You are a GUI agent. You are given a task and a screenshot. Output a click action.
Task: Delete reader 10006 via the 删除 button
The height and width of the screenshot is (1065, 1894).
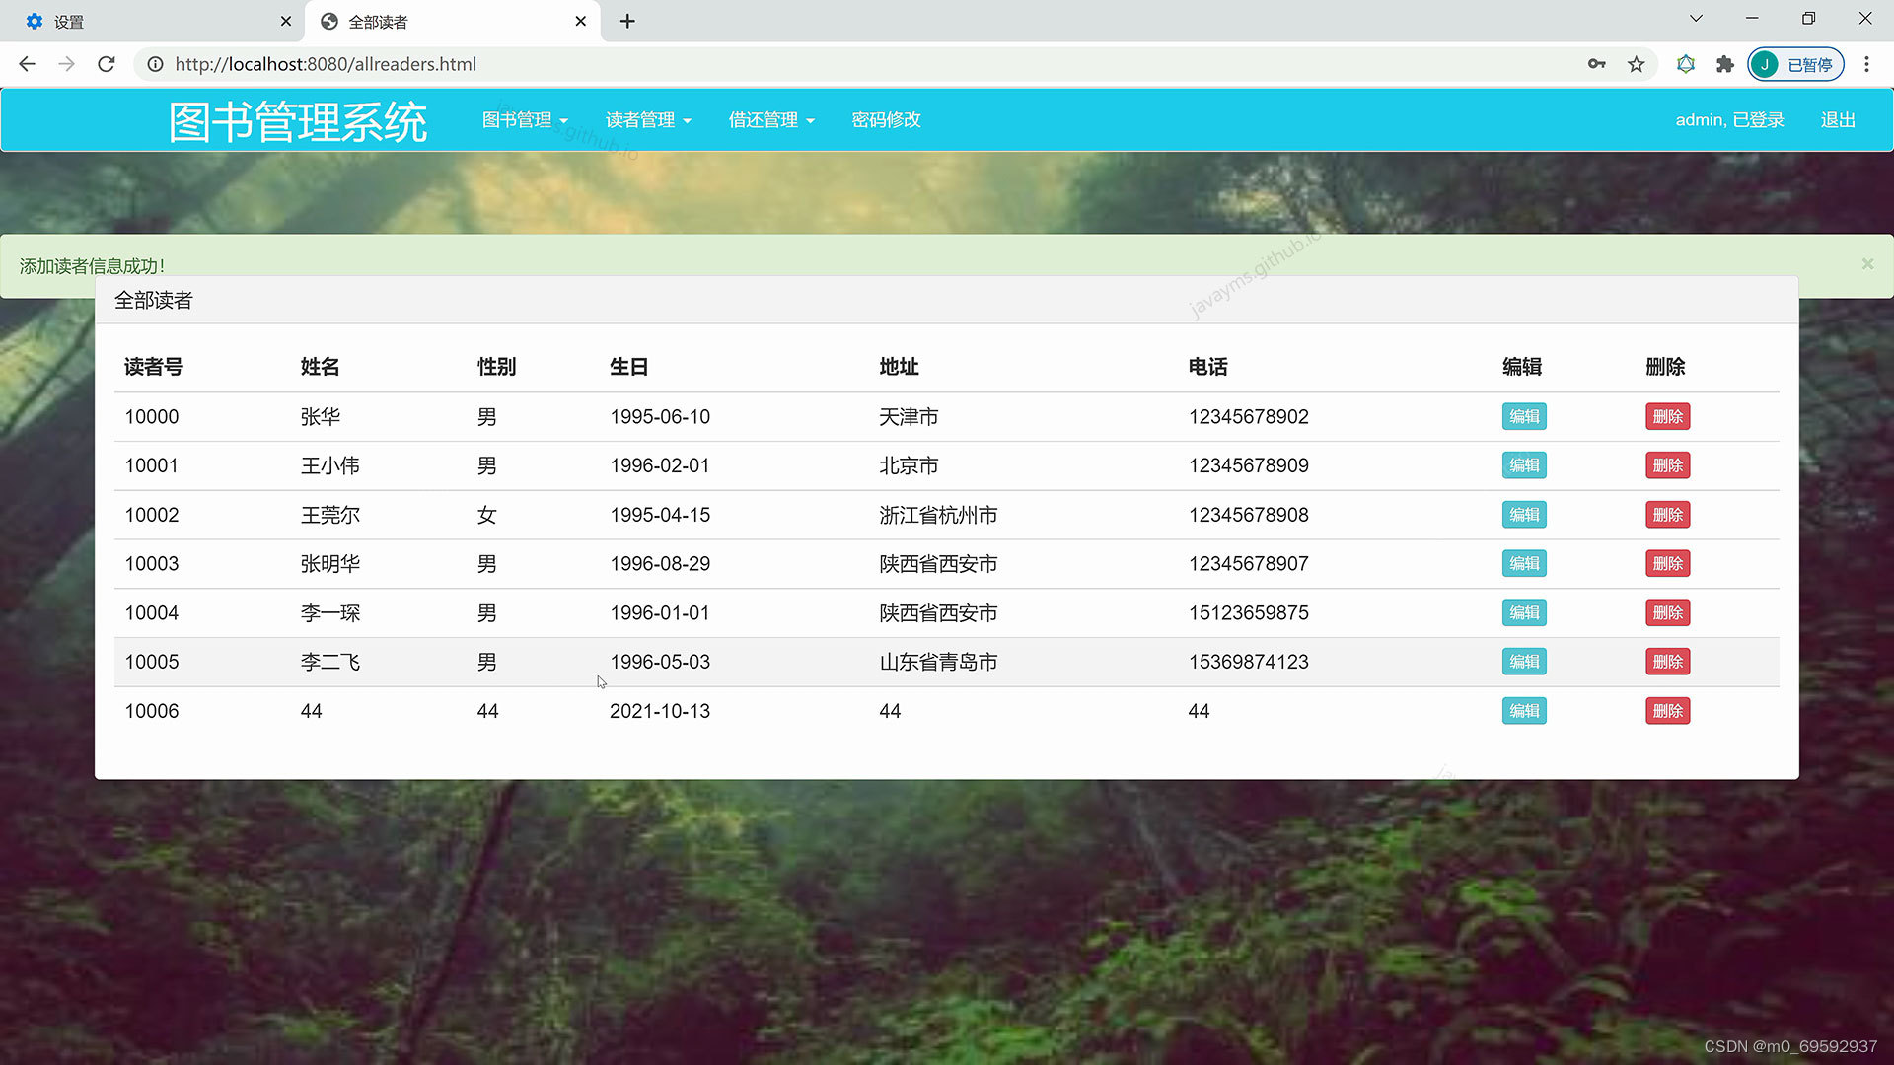tap(1667, 710)
